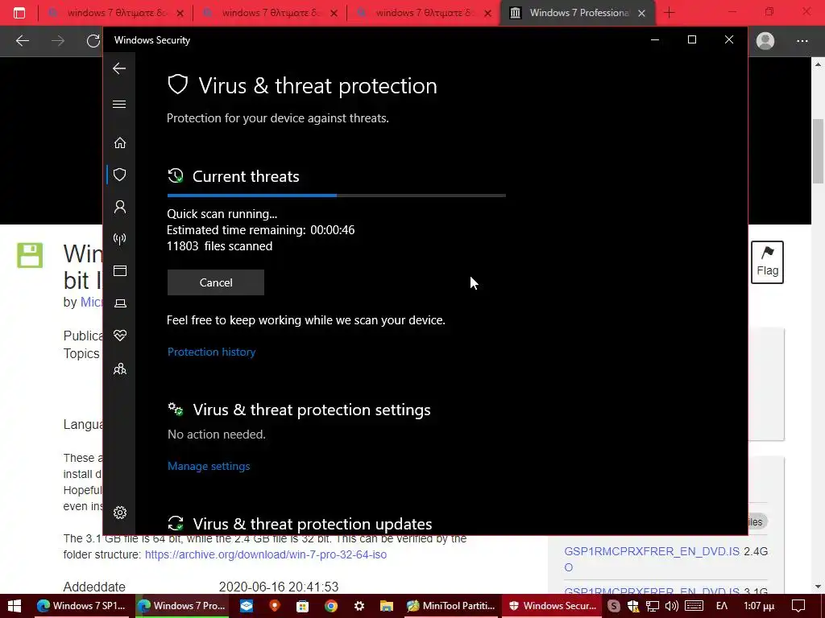Open the win-7-pro-32-64-iso archive.org link

pyautogui.click(x=266, y=554)
